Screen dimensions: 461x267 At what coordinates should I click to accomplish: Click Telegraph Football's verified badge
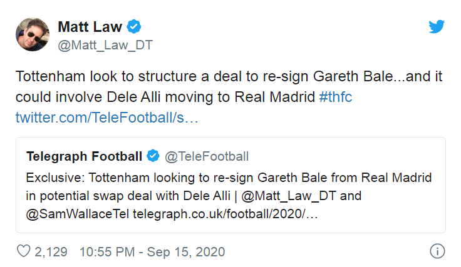[153, 155]
